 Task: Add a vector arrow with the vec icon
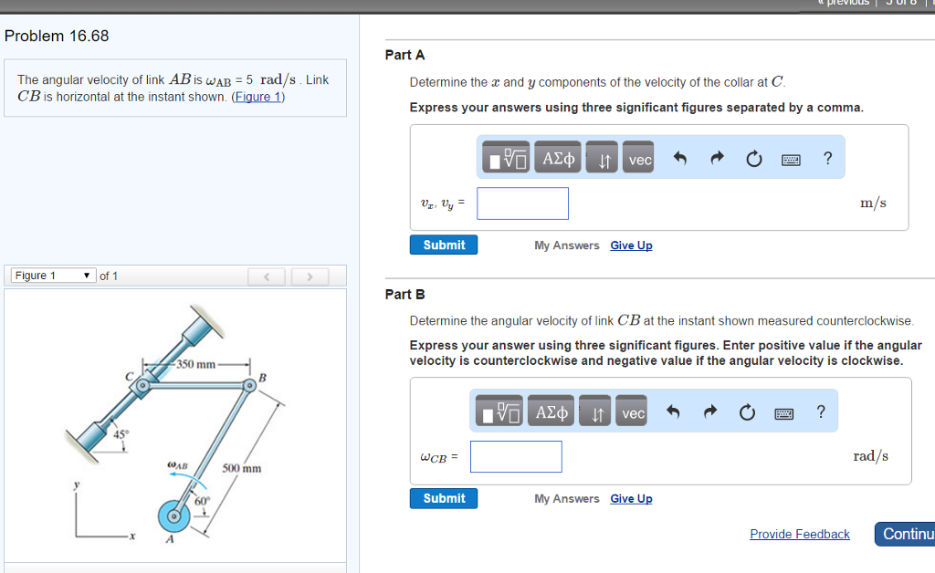pyautogui.click(x=637, y=157)
